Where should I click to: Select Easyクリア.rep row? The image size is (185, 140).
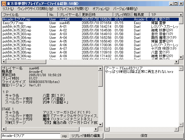(91, 23)
